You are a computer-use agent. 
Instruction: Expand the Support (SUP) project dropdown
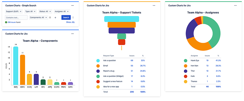[14, 11]
